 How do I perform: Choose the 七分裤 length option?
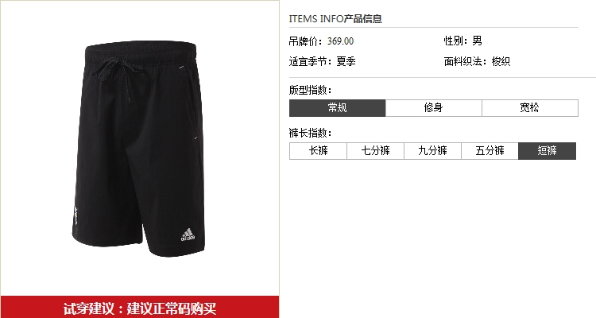[x=376, y=151]
